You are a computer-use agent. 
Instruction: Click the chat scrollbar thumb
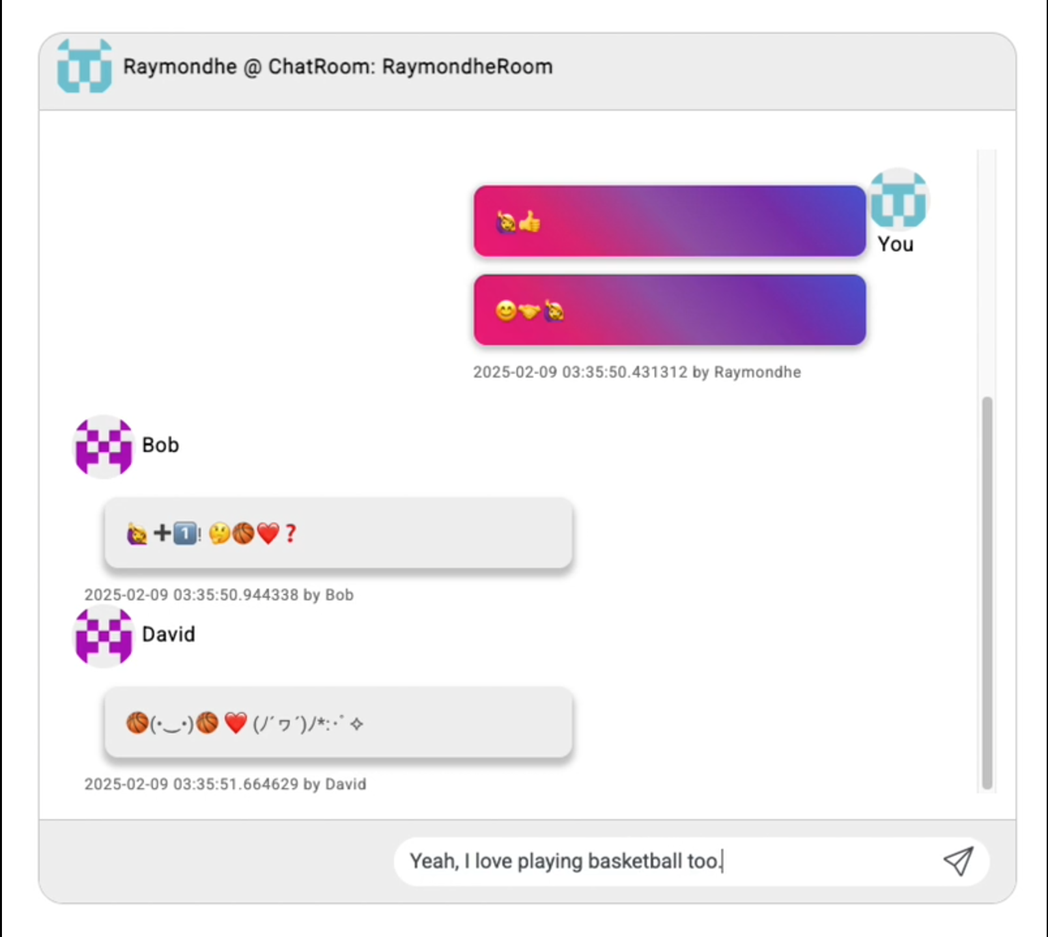(987, 593)
